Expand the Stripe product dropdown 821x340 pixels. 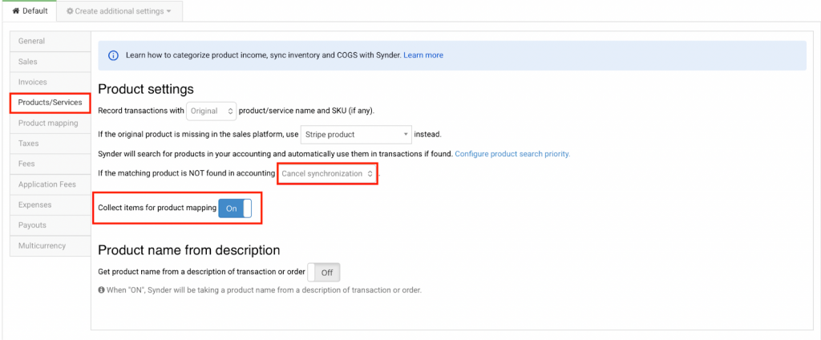coord(357,134)
